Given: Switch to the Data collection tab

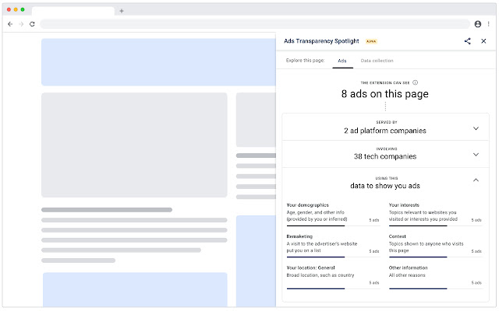Looking at the screenshot, I should tap(377, 61).
